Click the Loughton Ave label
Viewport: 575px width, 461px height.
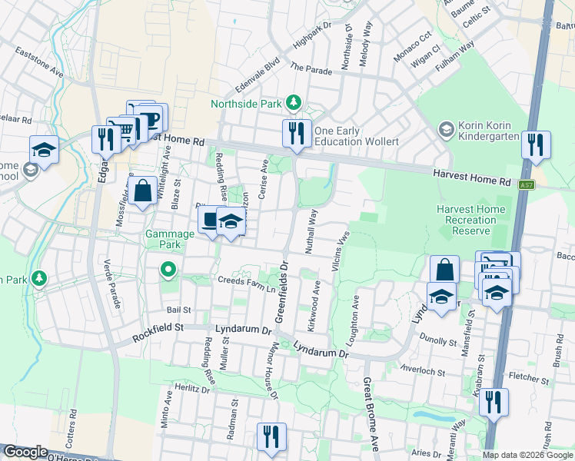[353, 321]
